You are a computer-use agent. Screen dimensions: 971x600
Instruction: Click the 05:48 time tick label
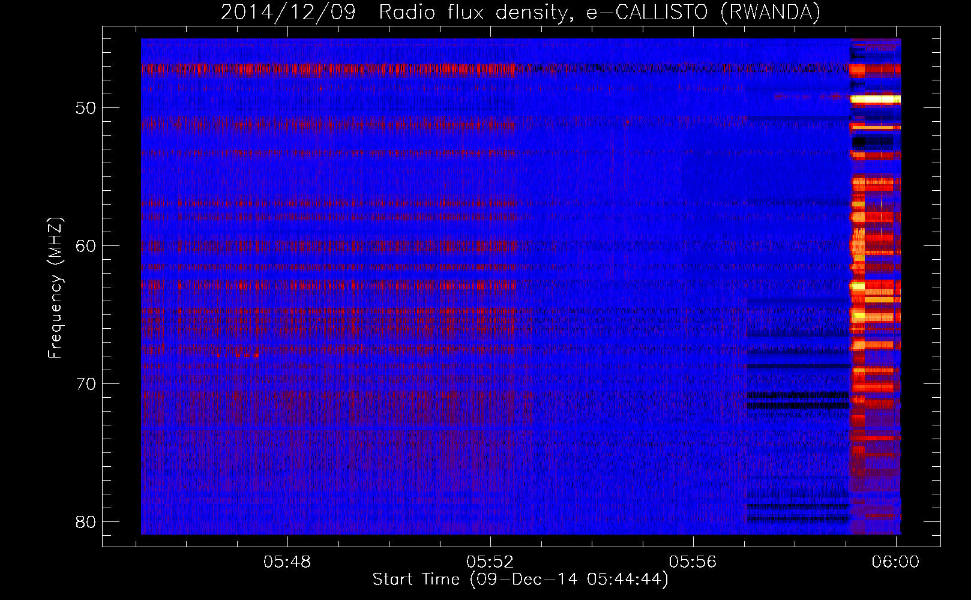point(287,562)
